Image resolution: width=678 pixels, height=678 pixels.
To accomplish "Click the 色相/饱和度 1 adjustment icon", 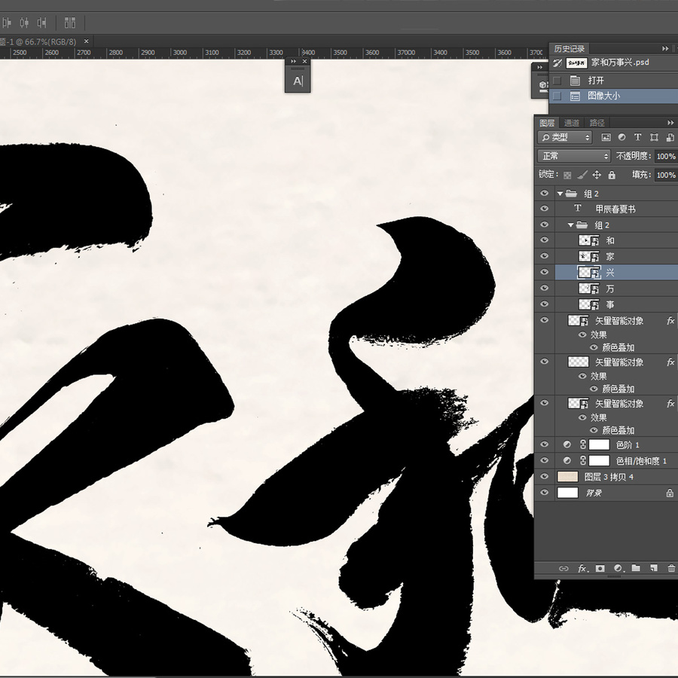I will tap(567, 461).
